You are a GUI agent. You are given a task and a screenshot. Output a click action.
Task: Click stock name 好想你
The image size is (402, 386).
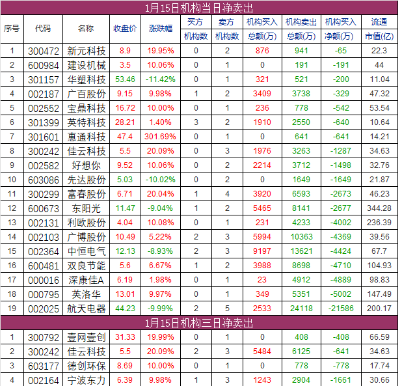tap(86, 166)
